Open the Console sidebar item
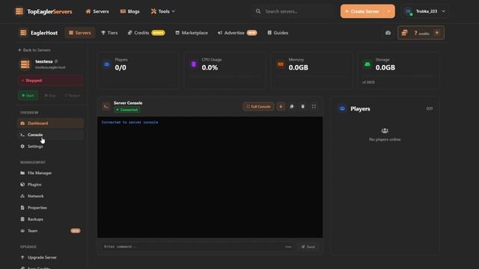Viewport: 479px width, 269px height. [x=50, y=134]
